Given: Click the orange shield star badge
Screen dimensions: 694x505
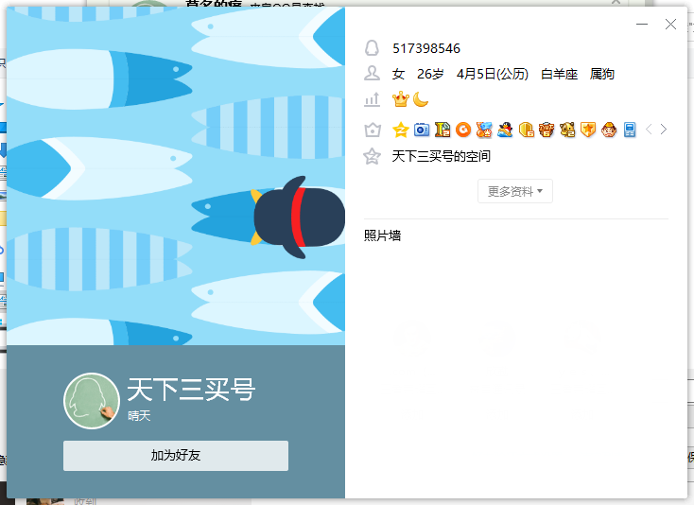Looking at the screenshot, I should point(588,130).
